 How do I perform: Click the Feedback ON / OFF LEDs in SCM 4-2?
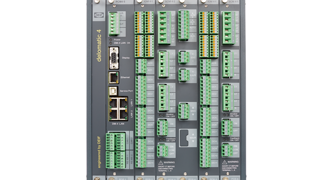pyautogui.click(x=162, y=139)
